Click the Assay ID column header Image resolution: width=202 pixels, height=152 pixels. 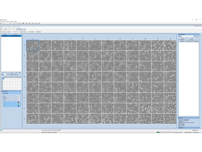click(182, 41)
